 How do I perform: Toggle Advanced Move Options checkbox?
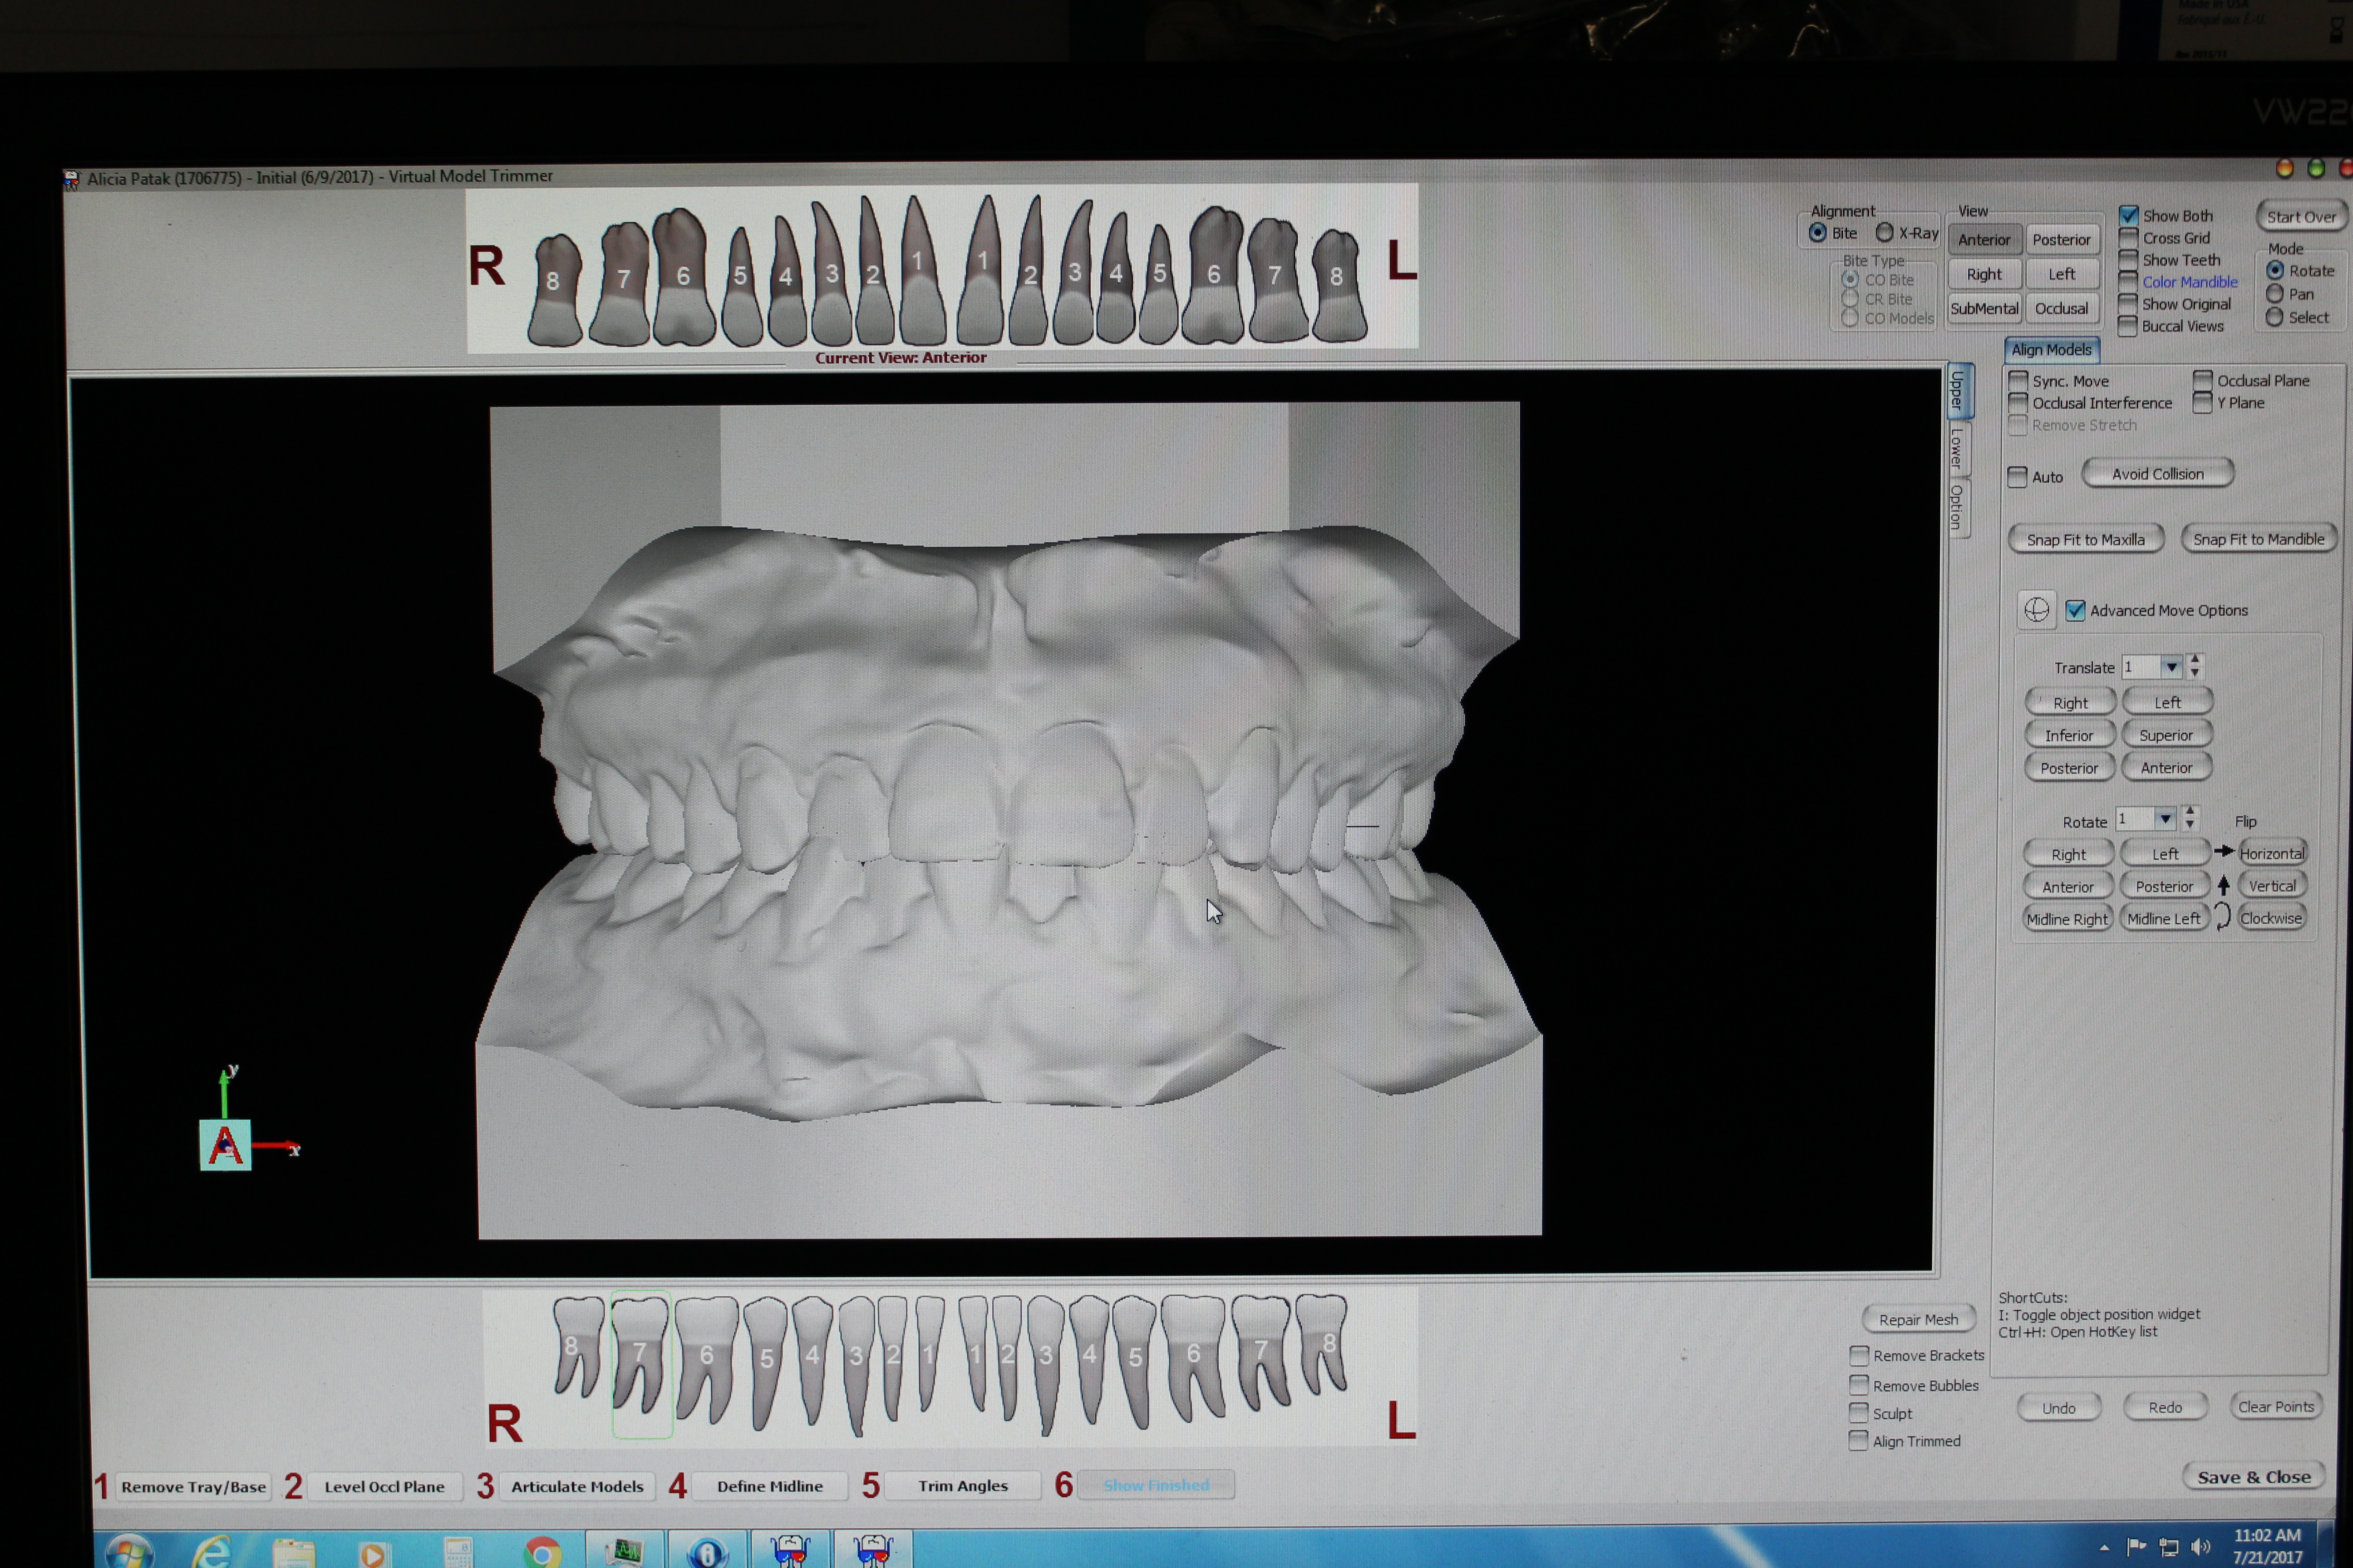(2076, 610)
